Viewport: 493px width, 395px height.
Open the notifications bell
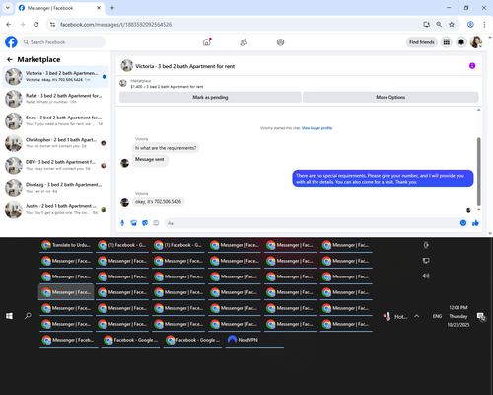[461, 42]
